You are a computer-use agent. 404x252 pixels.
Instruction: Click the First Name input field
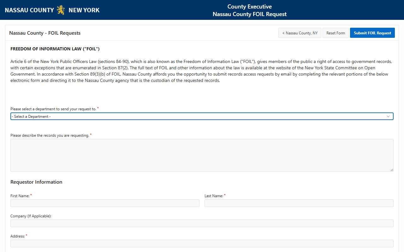click(105, 203)
